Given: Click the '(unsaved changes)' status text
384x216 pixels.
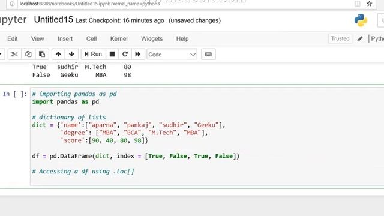Looking at the screenshot, I should point(194,20).
